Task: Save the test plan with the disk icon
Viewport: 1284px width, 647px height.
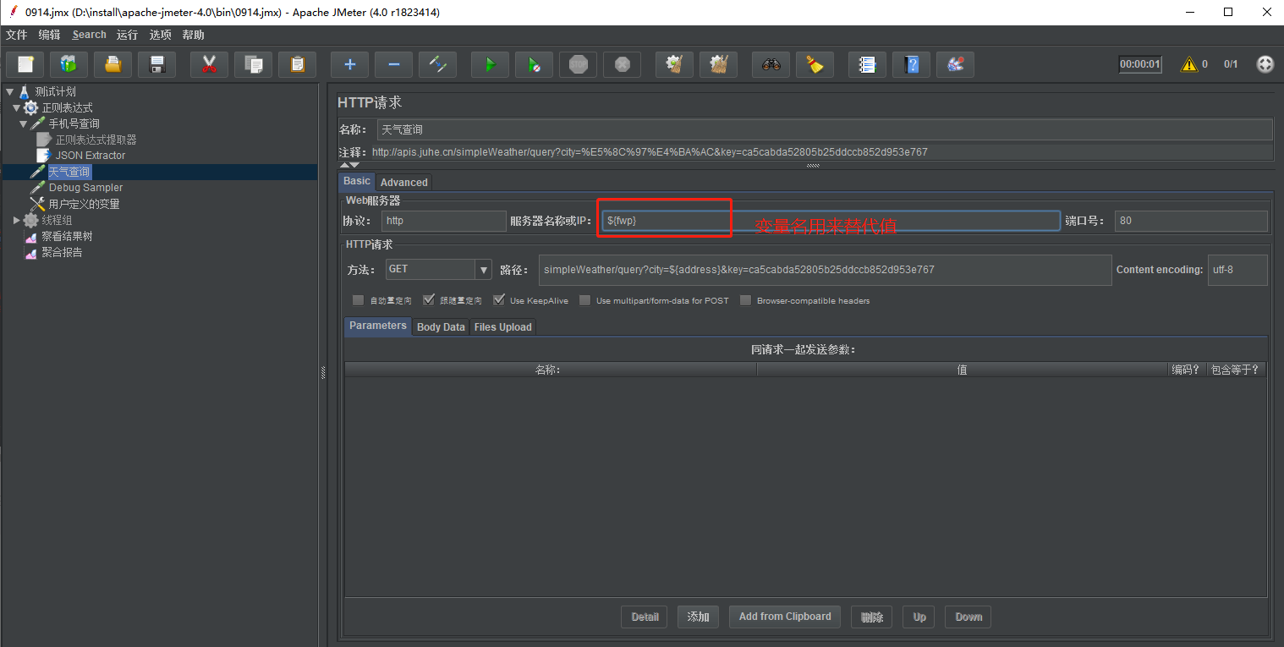Action: point(157,64)
